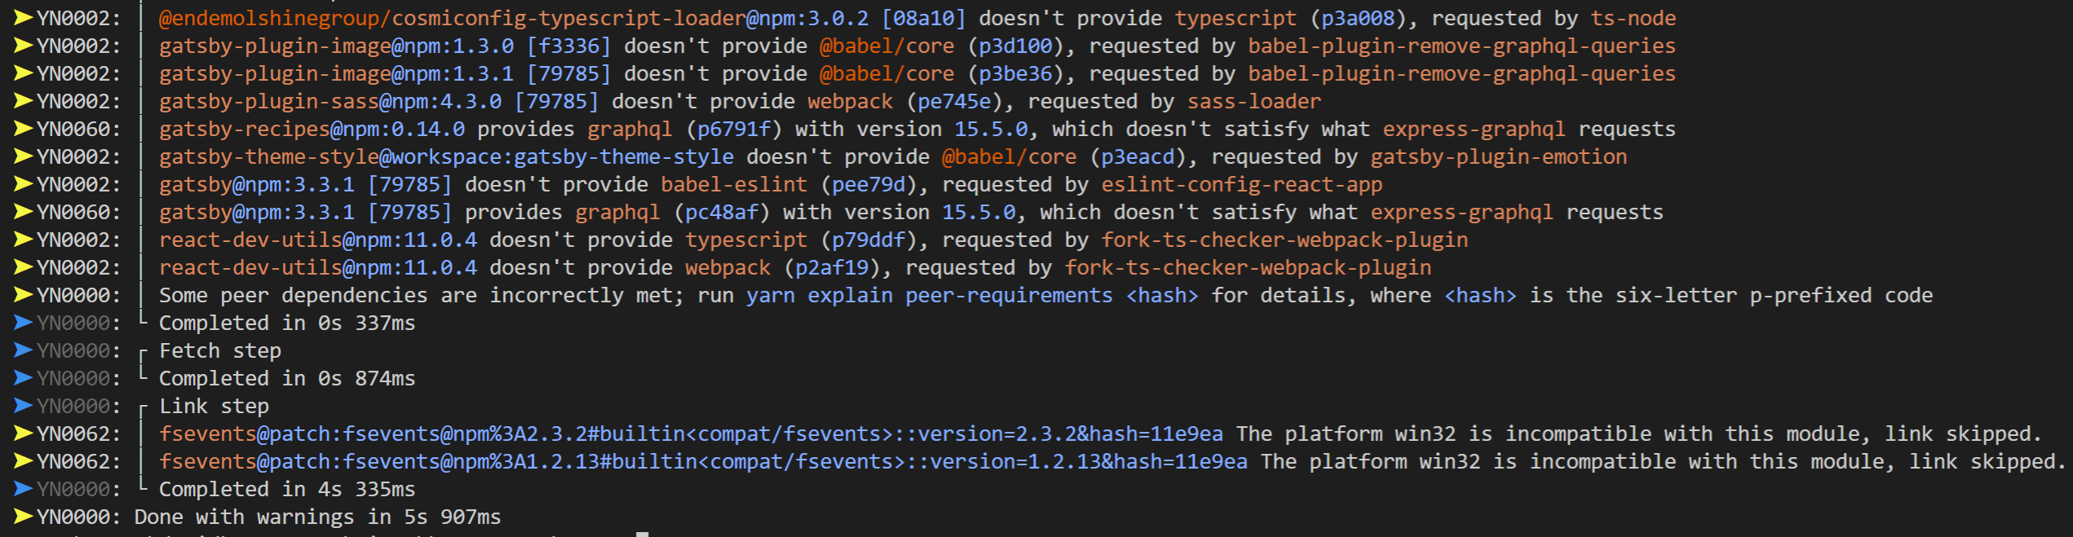2073x537 pixels.
Task: Click the [08a10] bracketed hash
Action: (x=924, y=18)
